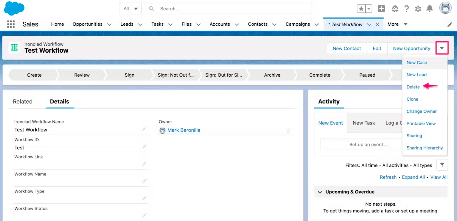Open the user profile avatar

pyautogui.click(x=445, y=8)
